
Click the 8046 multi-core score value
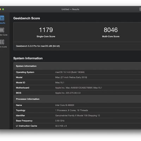111,30
